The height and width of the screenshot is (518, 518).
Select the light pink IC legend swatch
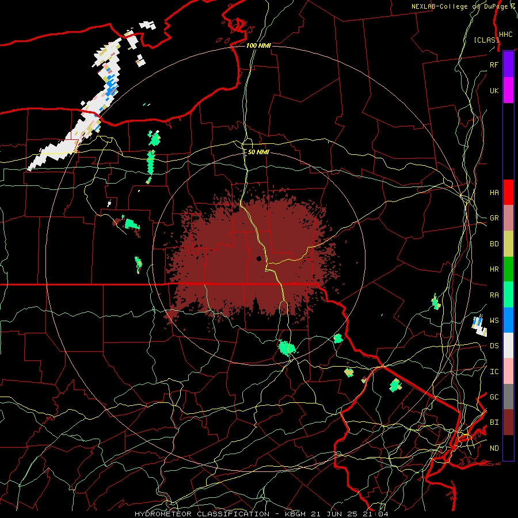[508, 371]
